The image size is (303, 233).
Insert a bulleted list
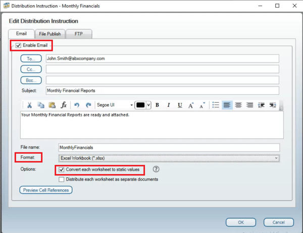(x=216, y=105)
